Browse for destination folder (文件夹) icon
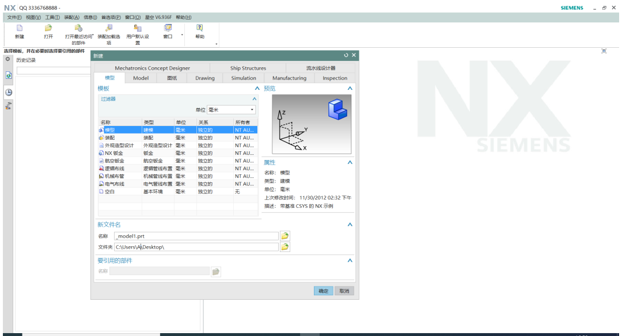Viewport: 622px width, 336px height. (285, 247)
